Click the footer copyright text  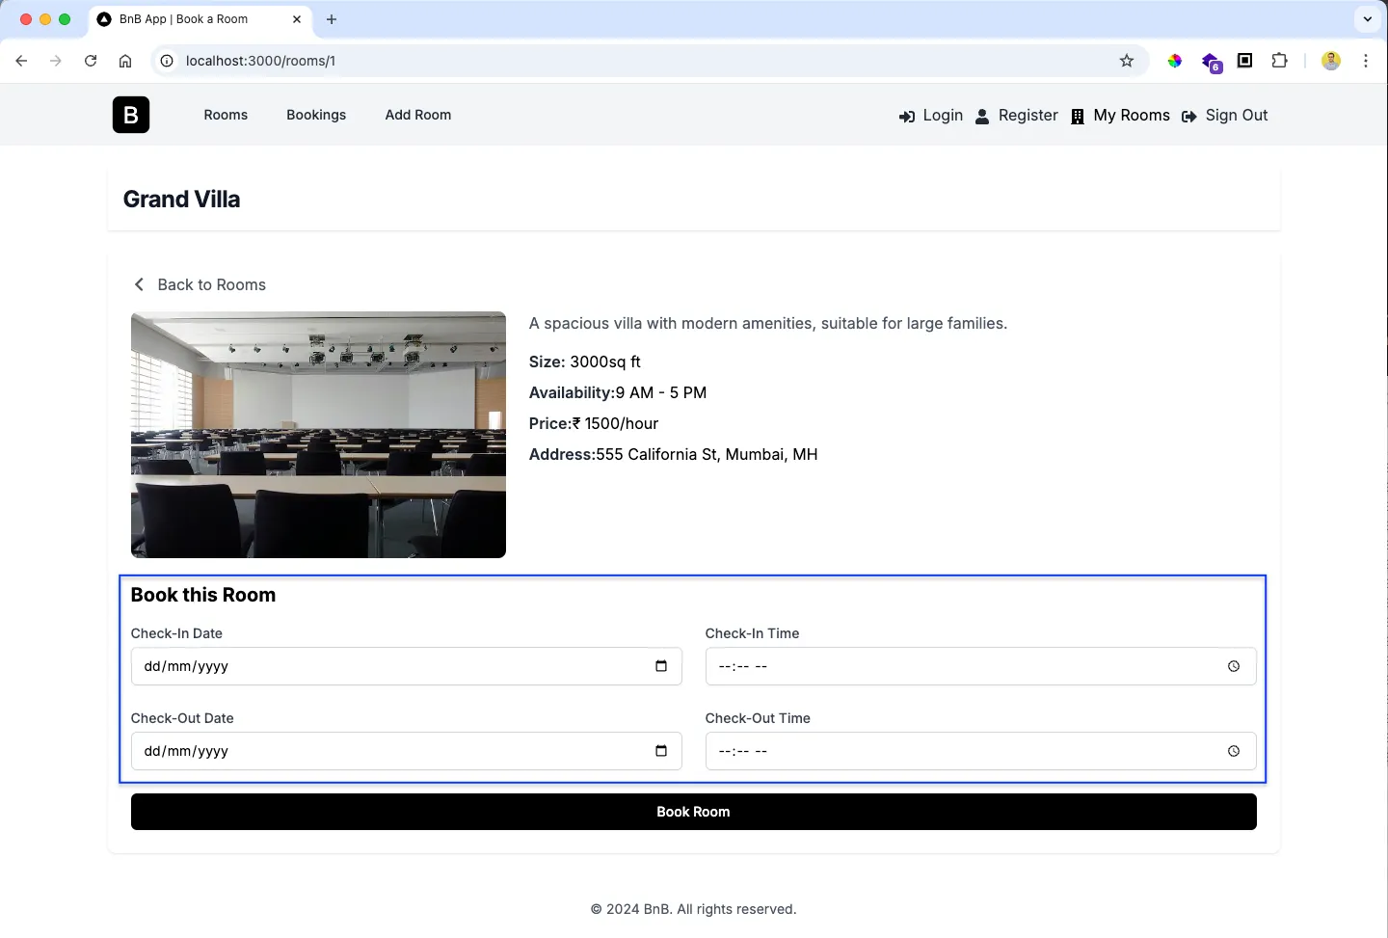[694, 909]
